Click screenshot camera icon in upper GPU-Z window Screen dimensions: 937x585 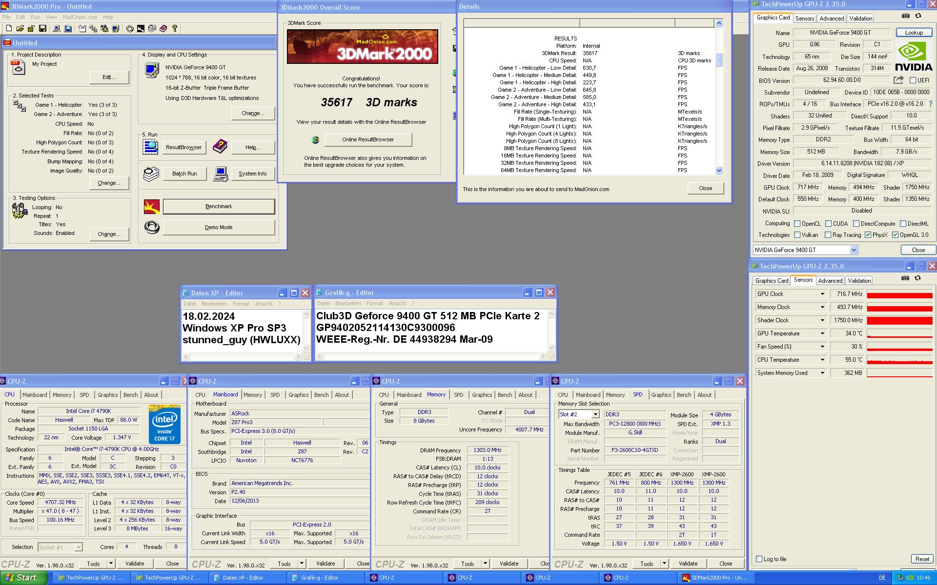[906, 16]
